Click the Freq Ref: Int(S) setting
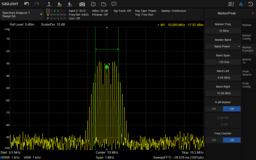 coord(79,15)
